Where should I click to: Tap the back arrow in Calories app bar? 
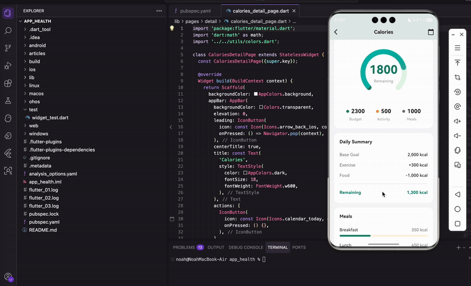click(336, 32)
